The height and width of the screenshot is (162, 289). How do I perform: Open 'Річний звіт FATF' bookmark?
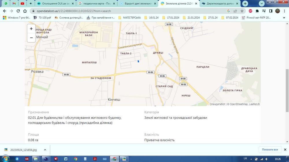tap(256, 18)
